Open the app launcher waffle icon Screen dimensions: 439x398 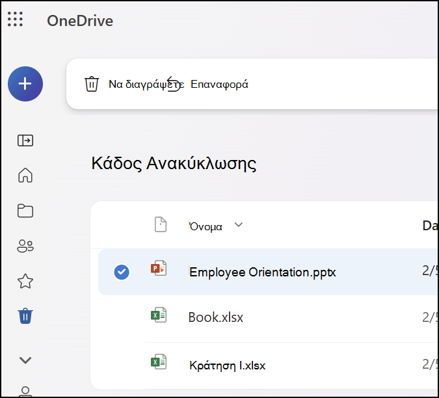click(15, 20)
